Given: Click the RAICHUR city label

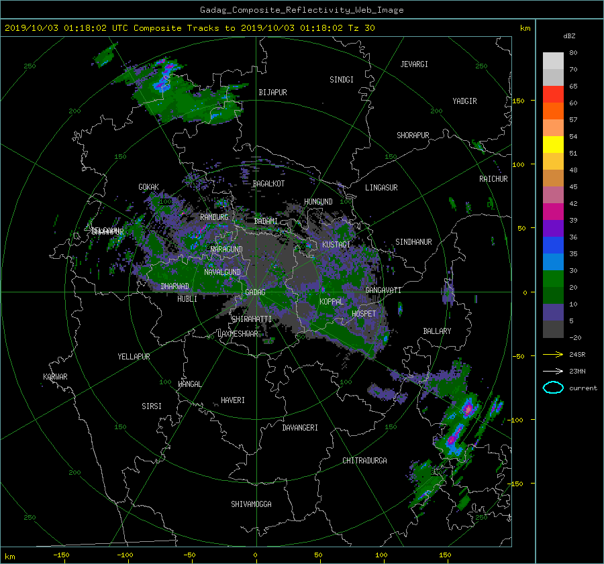Looking at the screenshot, I should coord(493,179).
